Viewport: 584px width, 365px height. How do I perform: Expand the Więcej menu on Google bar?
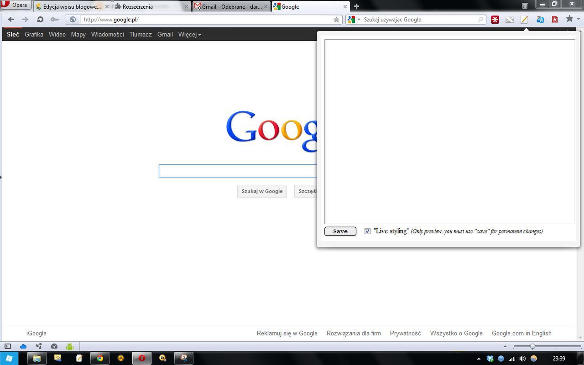click(x=190, y=34)
